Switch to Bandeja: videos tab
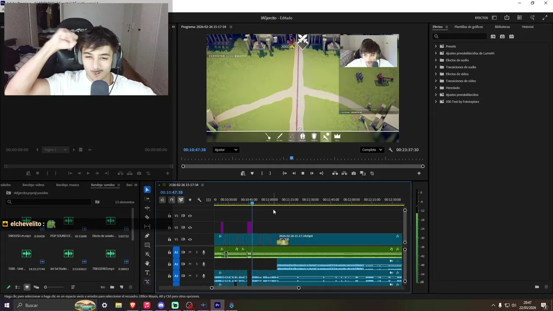The image size is (553, 311). (x=33, y=185)
